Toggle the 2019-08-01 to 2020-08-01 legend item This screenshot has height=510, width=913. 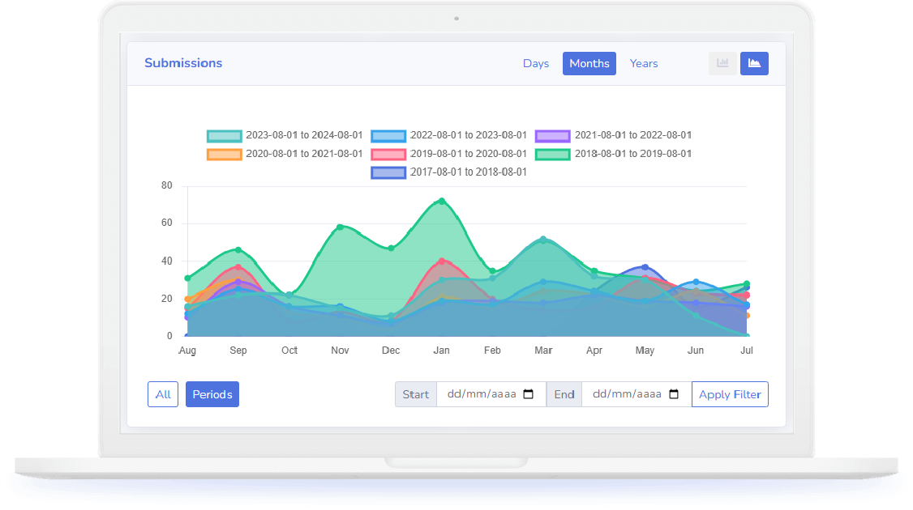coord(448,154)
